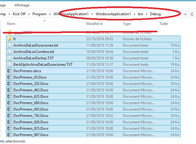
Task: Expand chevron between the two WindowsApplication1 segments
Action: [x=92, y=14]
